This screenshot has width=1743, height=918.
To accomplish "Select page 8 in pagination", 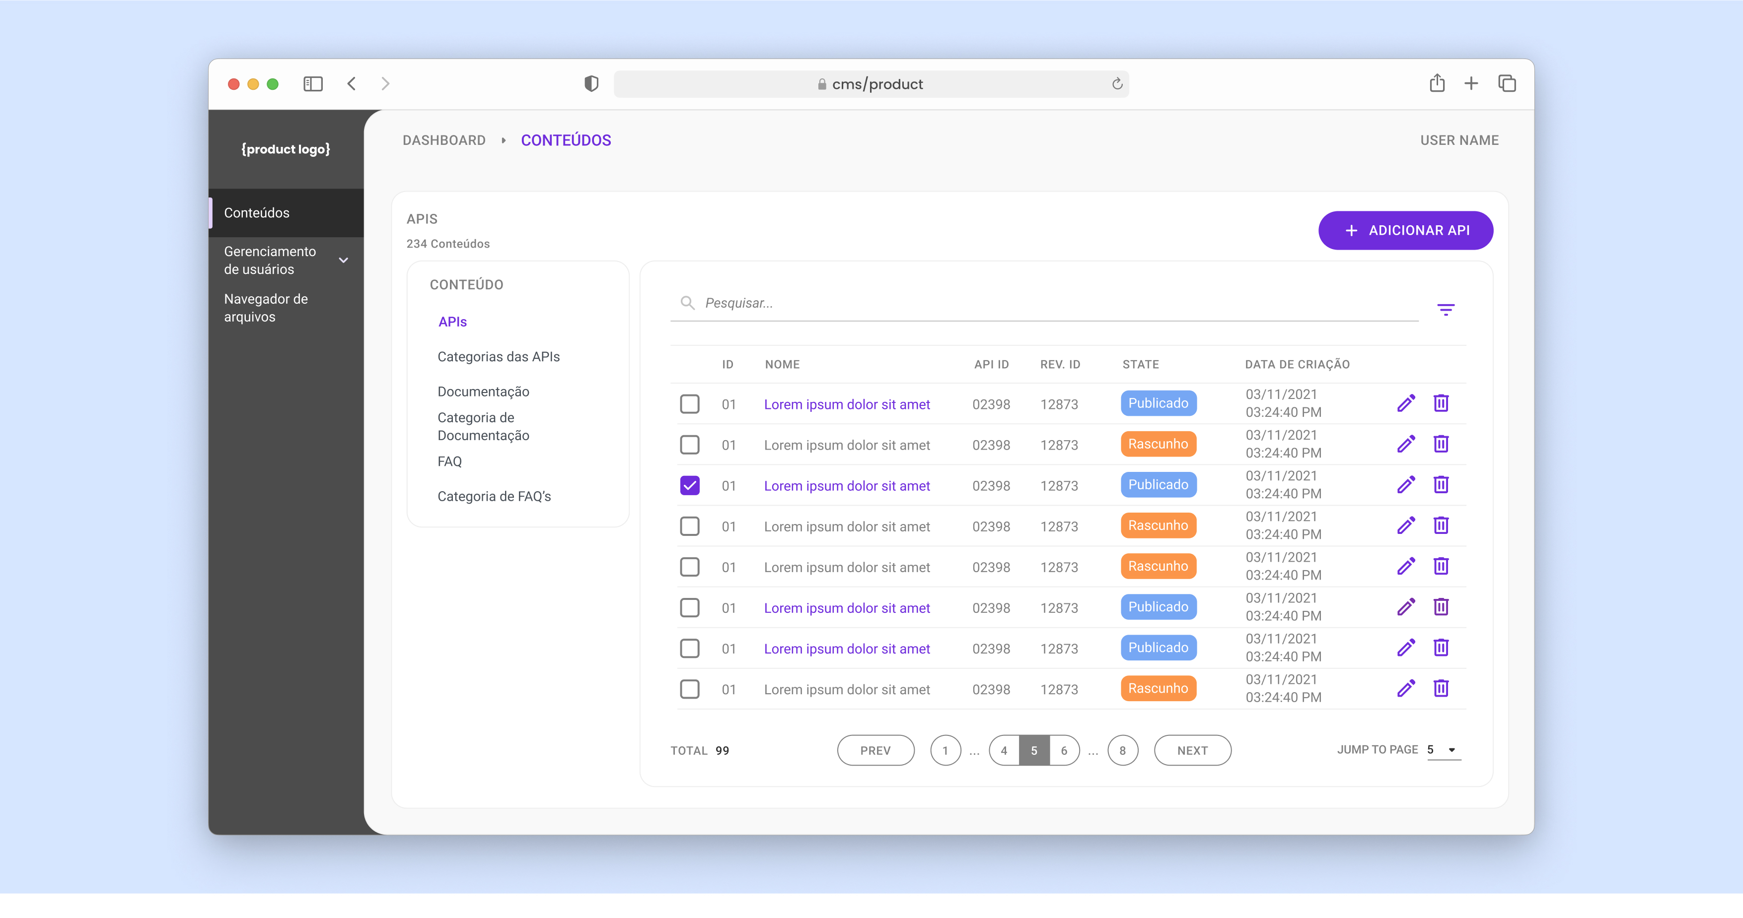I will 1123,750.
